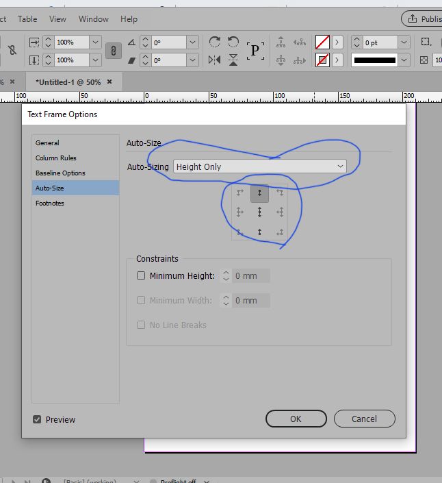The height and width of the screenshot is (483, 442).
Task: Click the Publish Online button
Action: (x=423, y=18)
